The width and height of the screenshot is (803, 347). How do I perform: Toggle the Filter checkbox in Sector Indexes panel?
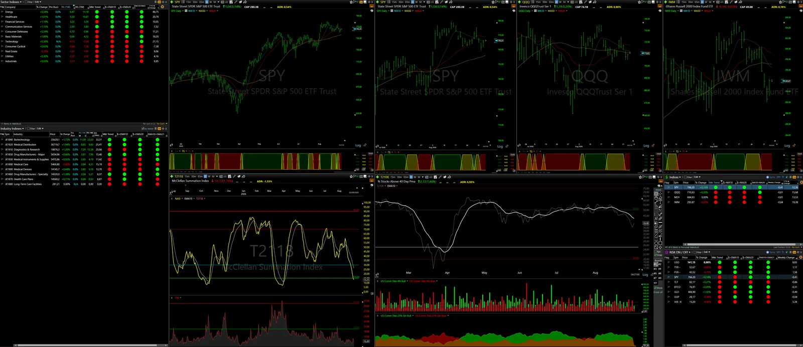tap(26, 2)
